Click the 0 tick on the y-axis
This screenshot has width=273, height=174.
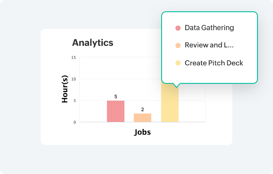(x=74, y=122)
